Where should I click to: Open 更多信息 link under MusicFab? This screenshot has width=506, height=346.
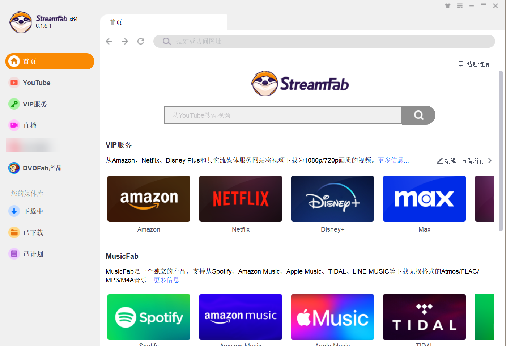[x=169, y=280]
